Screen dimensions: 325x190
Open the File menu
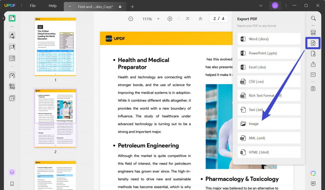(x=33, y=5)
